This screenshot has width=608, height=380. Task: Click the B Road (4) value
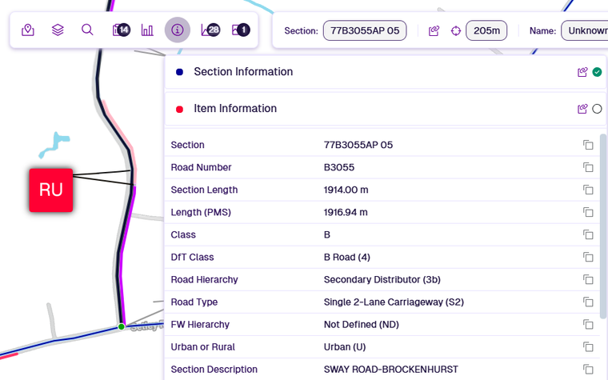click(x=347, y=258)
